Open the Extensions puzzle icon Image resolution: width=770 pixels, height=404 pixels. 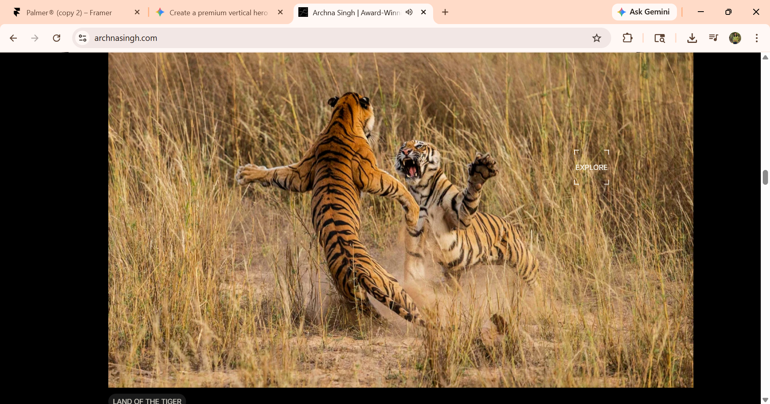628,38
